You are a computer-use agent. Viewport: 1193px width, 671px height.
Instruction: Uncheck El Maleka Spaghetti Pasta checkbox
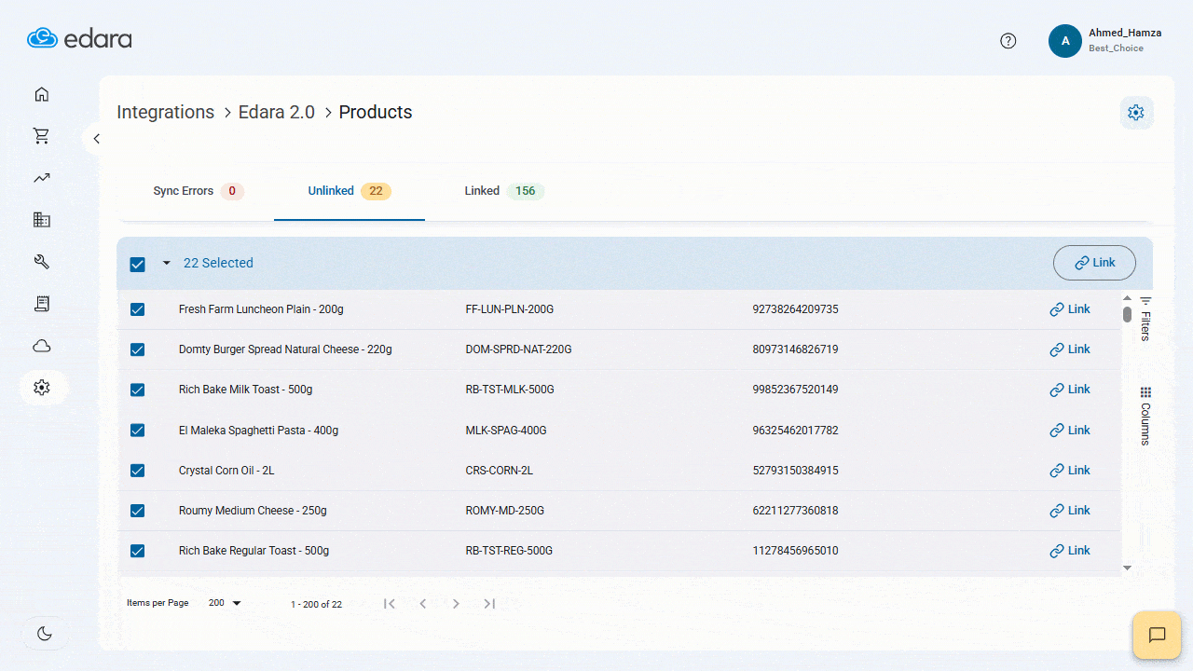tap(138, 431)
